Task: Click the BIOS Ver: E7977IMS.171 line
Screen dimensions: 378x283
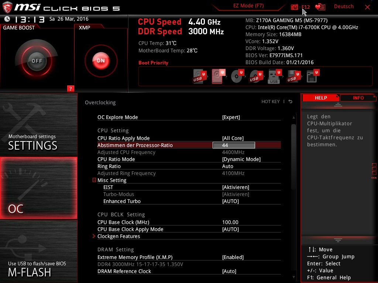Action: (274, 55)
